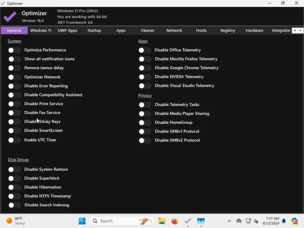The width and height of the screenshot is (304, 228).
Task: Switch to the Registry tab
Action: (228, 31)
